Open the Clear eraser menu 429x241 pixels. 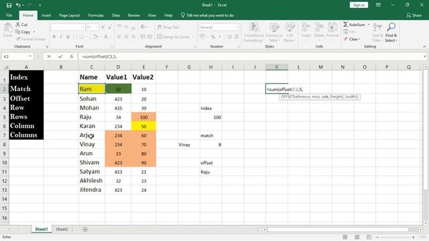tap(352, 39)
